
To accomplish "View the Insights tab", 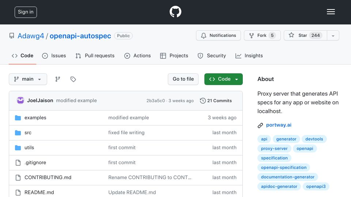I will [249, 55].
